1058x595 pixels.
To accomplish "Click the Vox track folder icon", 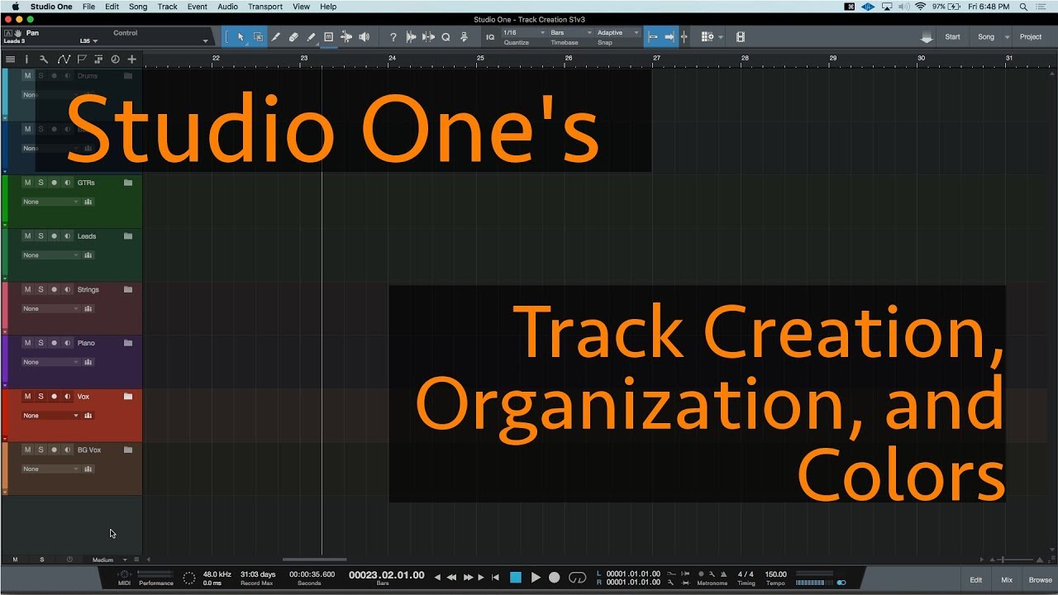I will 128,397.
